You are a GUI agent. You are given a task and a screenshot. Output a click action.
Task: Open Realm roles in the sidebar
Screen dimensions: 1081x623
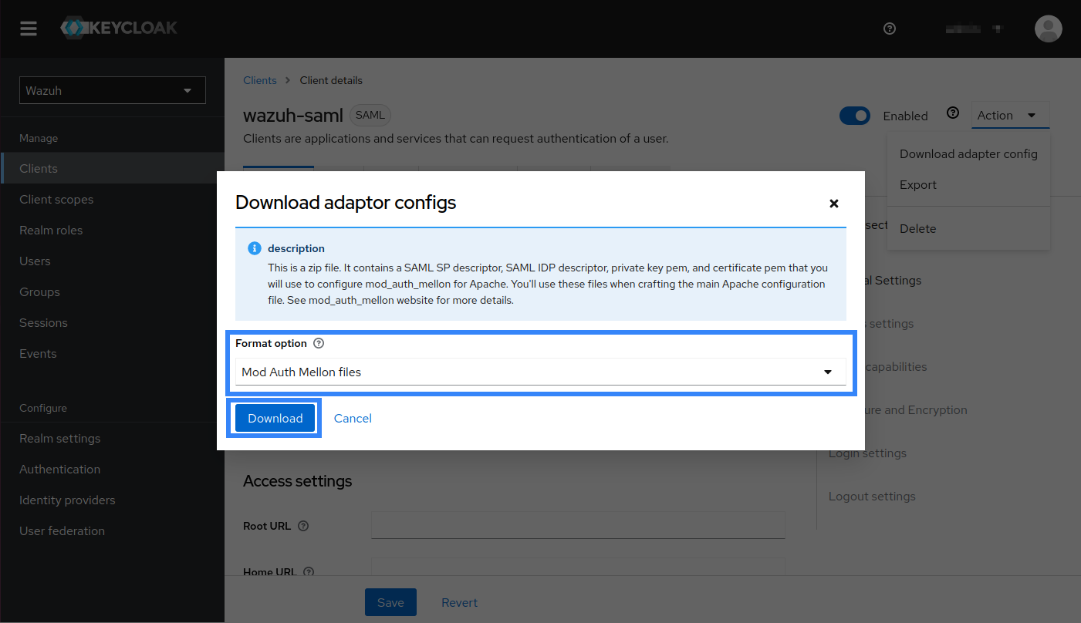112,230
